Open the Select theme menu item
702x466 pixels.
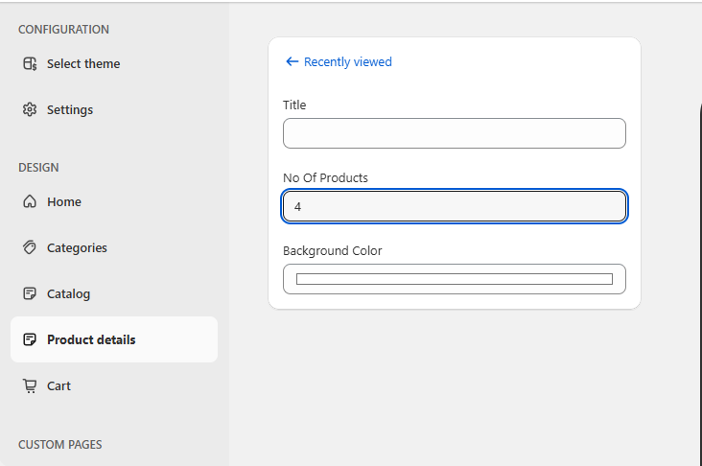coord(114,63)
